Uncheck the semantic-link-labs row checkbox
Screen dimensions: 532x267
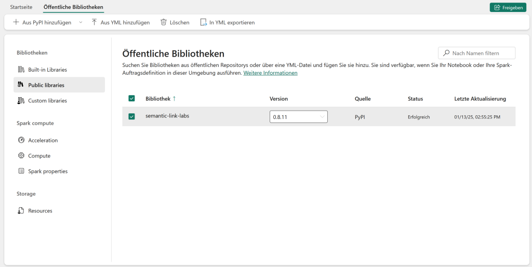131,116
